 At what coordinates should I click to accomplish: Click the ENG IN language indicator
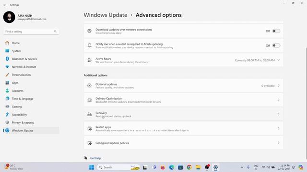(x=256, y=167)
